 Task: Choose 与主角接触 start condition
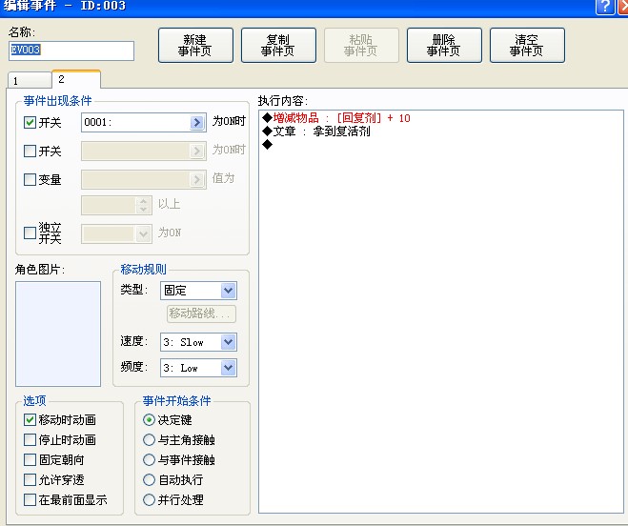click(149, 439)
